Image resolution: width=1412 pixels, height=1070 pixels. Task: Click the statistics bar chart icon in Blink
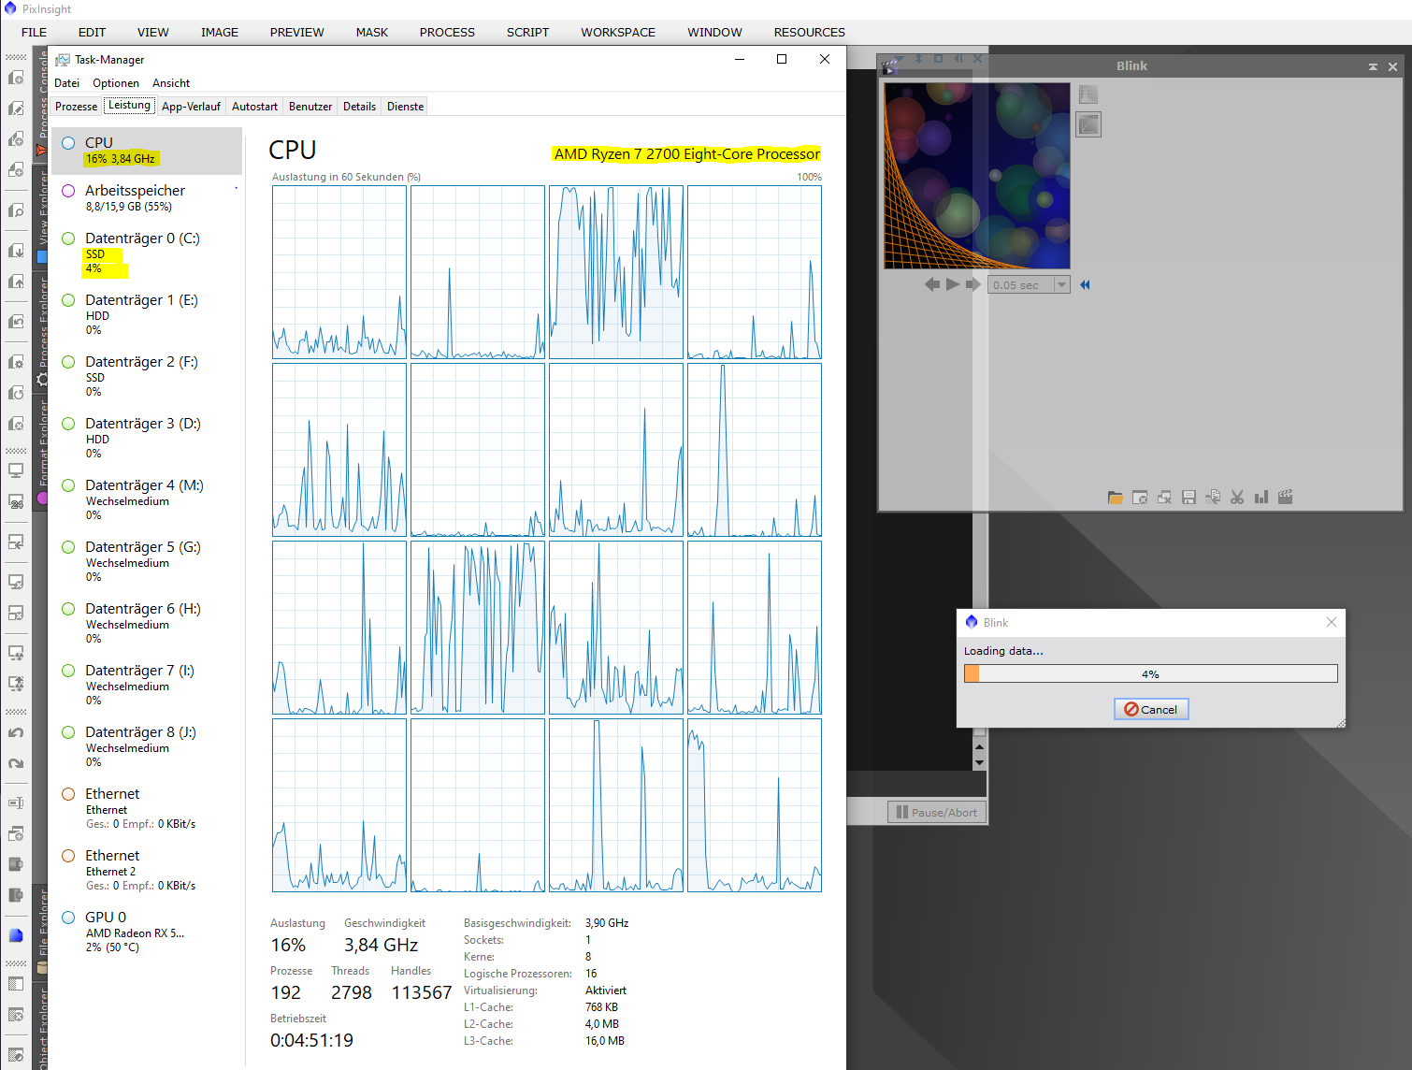point(1261,498)
